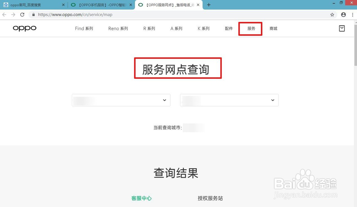
Task: Switch to the oppo官网_百度搜索 tab
Action: (34, 5)
